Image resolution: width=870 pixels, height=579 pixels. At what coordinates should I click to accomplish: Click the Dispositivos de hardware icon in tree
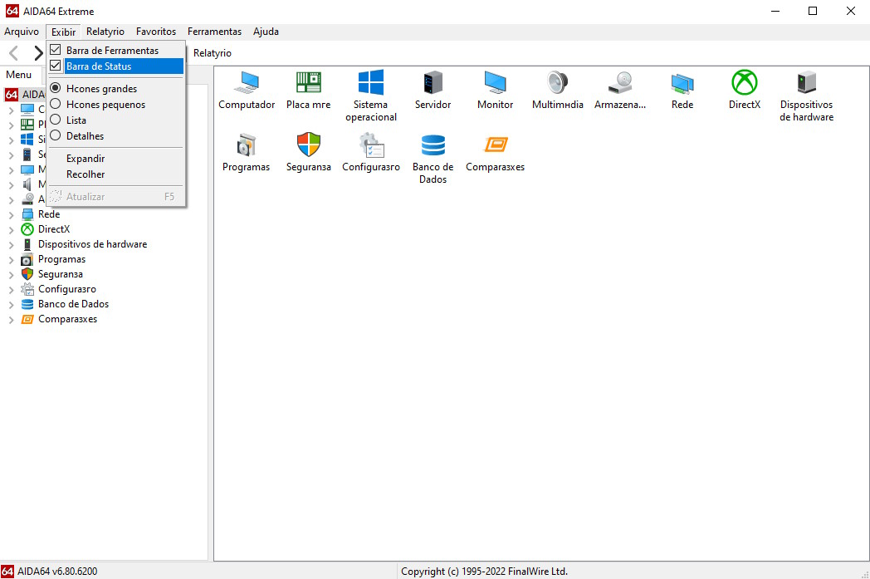coord(27,244)
